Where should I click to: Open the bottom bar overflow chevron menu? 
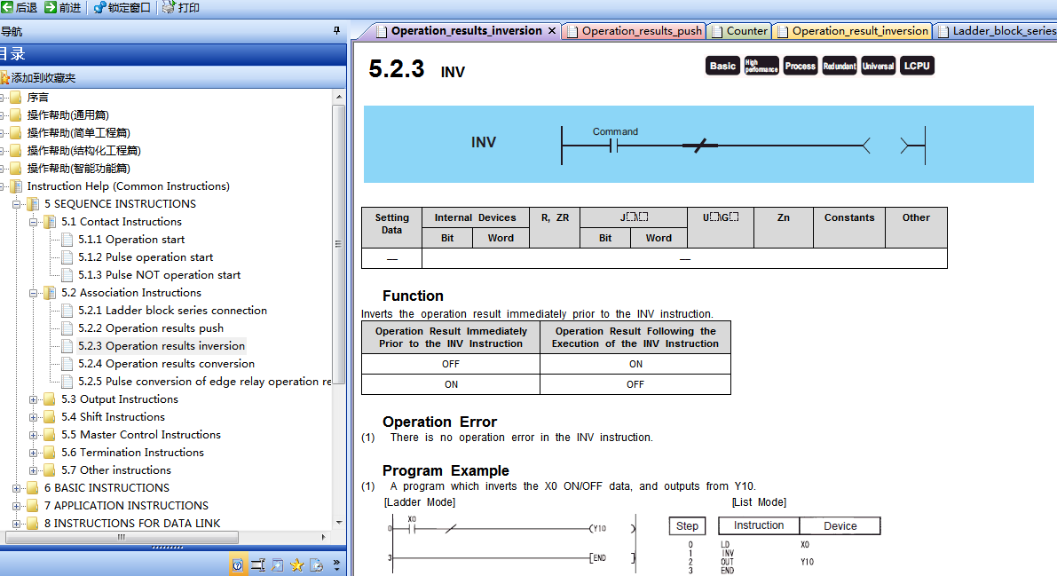click(x=336, y=564)
